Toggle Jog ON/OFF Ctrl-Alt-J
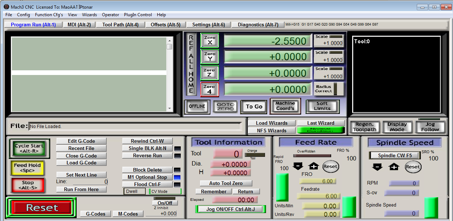Viewport: 453px width, 221px height. [x=231, y=209]
